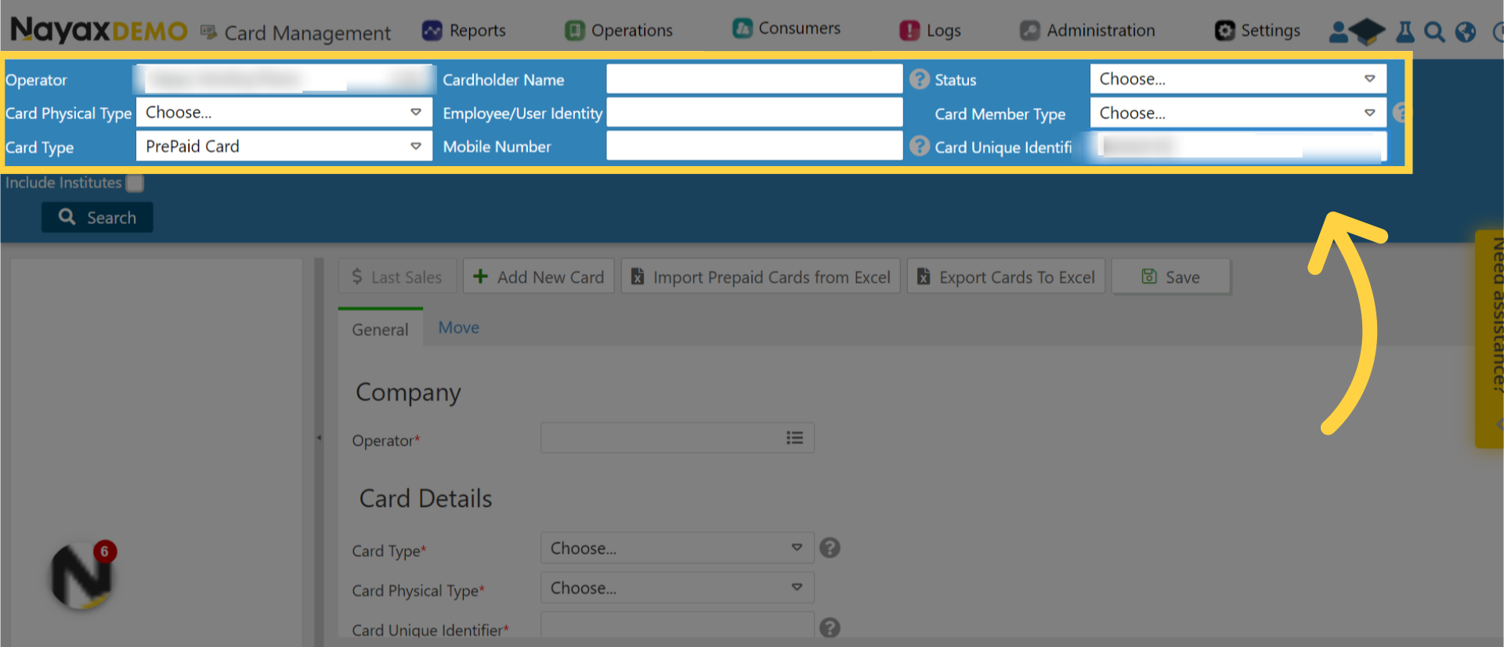The image size is (1504, 647).
Task: Click the lab flask icon in header
Action: point(1405,31)
